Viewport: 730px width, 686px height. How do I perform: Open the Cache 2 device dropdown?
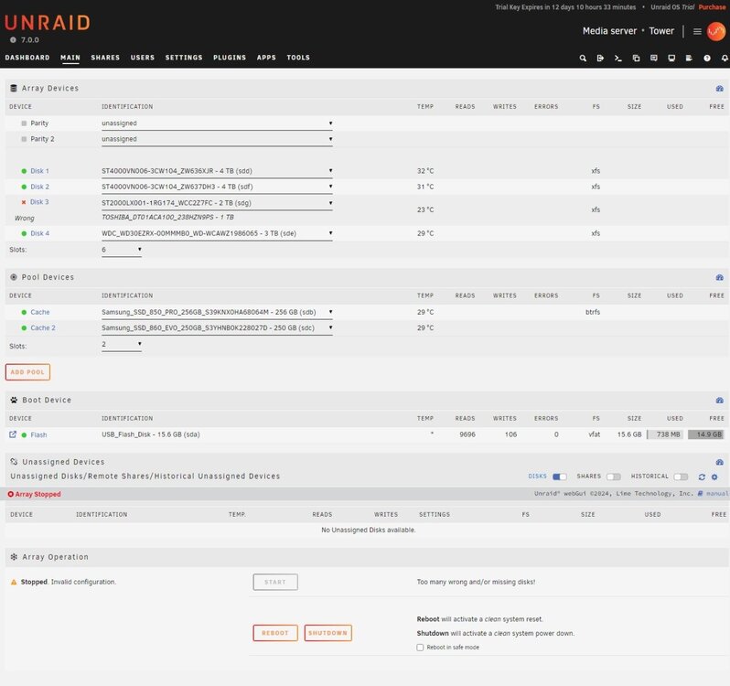click(217, 327)
